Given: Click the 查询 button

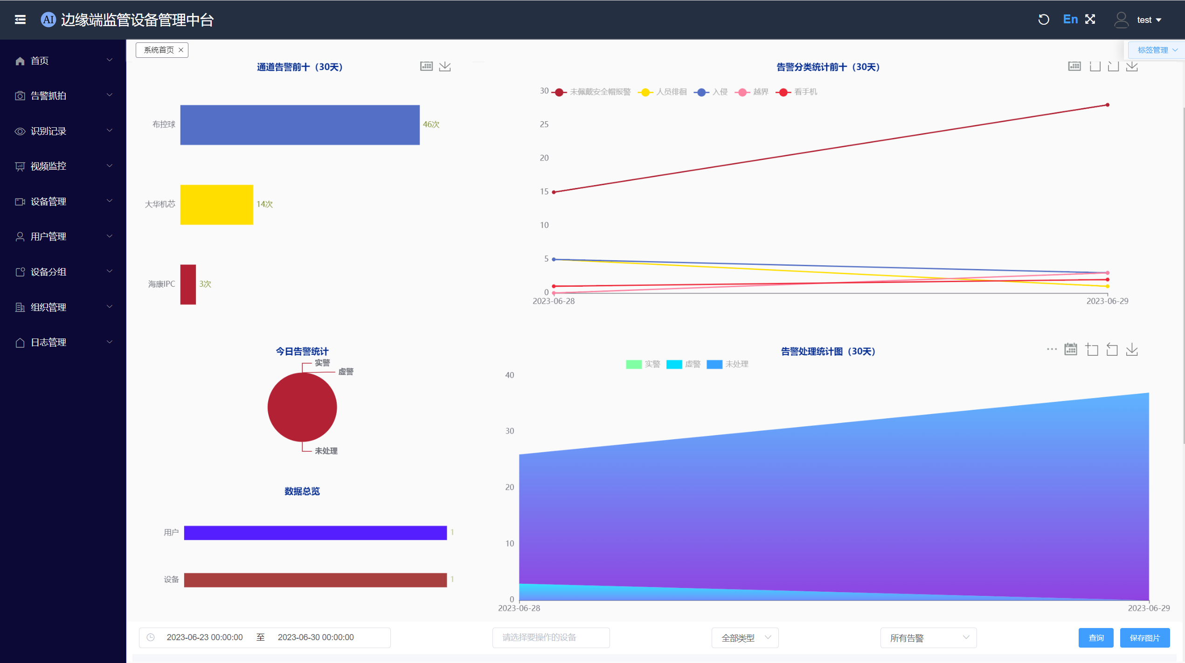Looking at the screenshot, I should [1095, 637].
